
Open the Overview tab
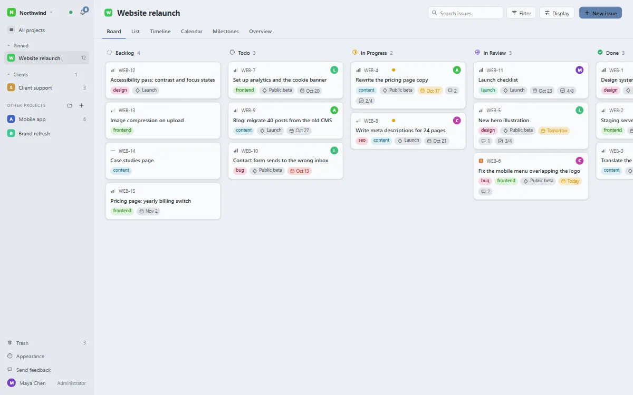pyautogui.click(x=261, y=32)
